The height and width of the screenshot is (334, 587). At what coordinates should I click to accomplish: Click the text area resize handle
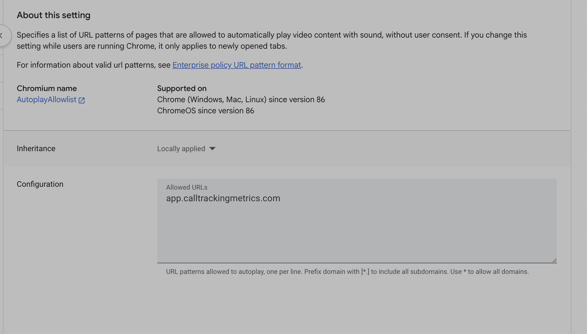coord(554,261)
